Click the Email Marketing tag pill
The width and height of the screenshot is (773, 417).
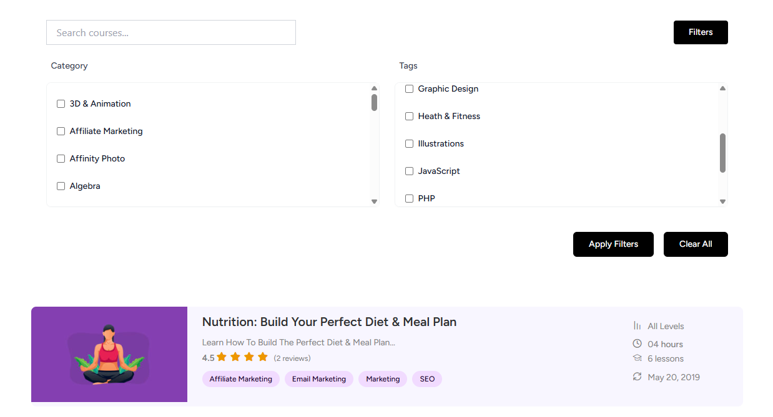318,378
